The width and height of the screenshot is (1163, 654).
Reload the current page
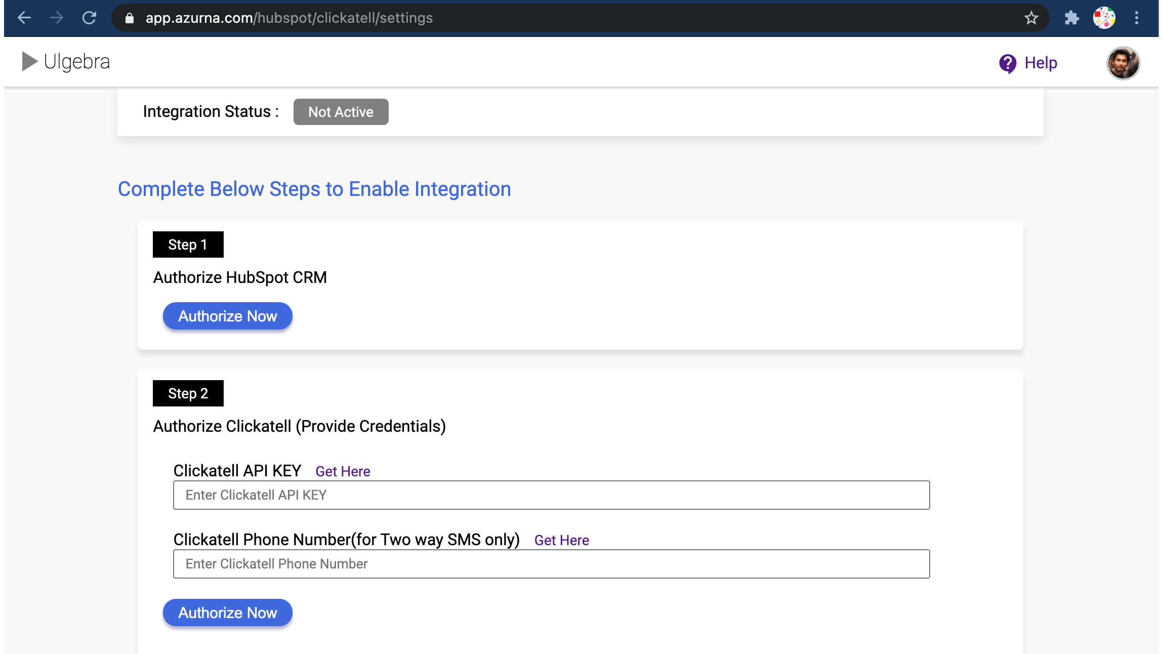90,18
